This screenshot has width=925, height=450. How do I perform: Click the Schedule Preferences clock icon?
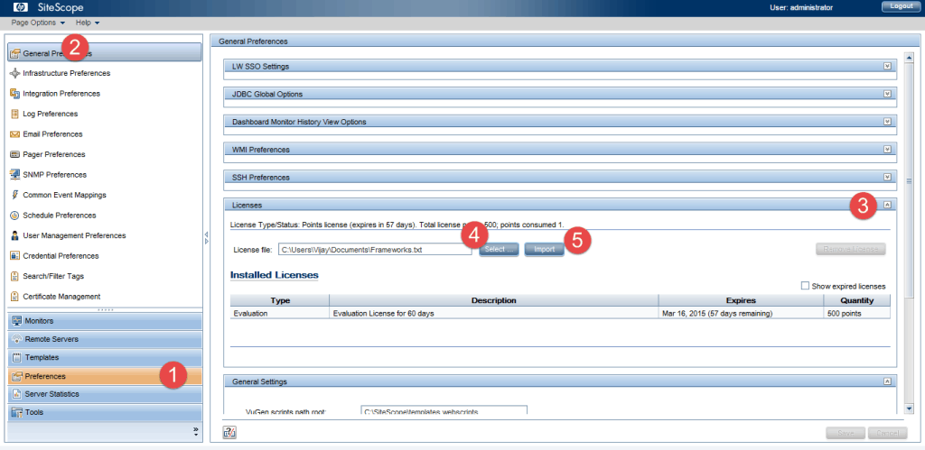[x=14, y=216]
